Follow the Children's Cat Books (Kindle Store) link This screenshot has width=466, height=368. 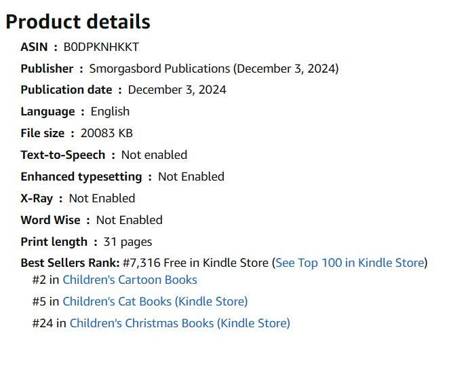click(x=155, y=301)
